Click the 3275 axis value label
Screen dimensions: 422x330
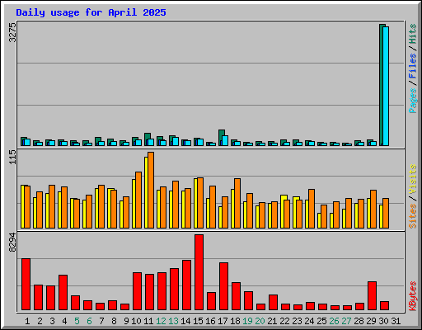point(12,32)
